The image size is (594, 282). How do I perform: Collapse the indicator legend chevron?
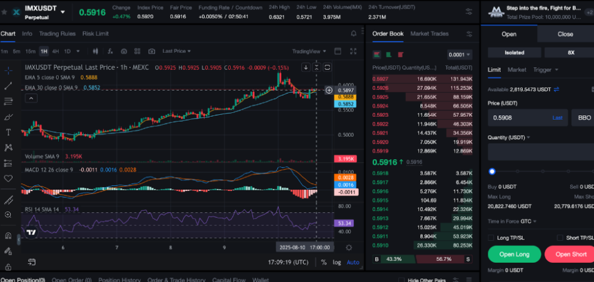31,99
